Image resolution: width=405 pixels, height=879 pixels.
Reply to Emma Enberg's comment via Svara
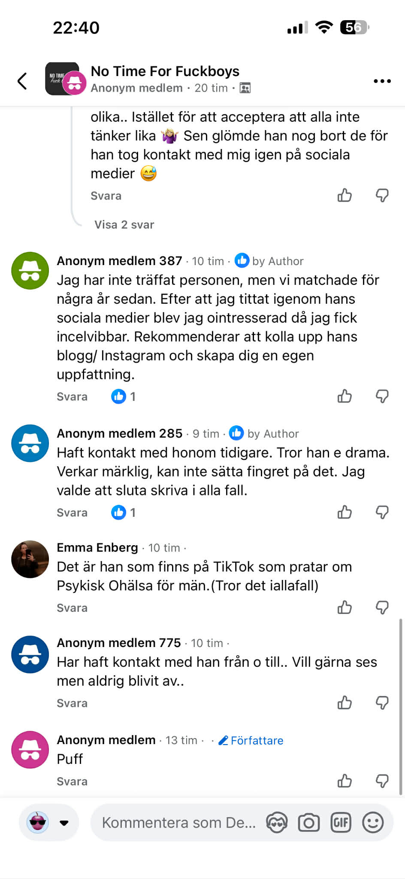(x=72, y=608)
